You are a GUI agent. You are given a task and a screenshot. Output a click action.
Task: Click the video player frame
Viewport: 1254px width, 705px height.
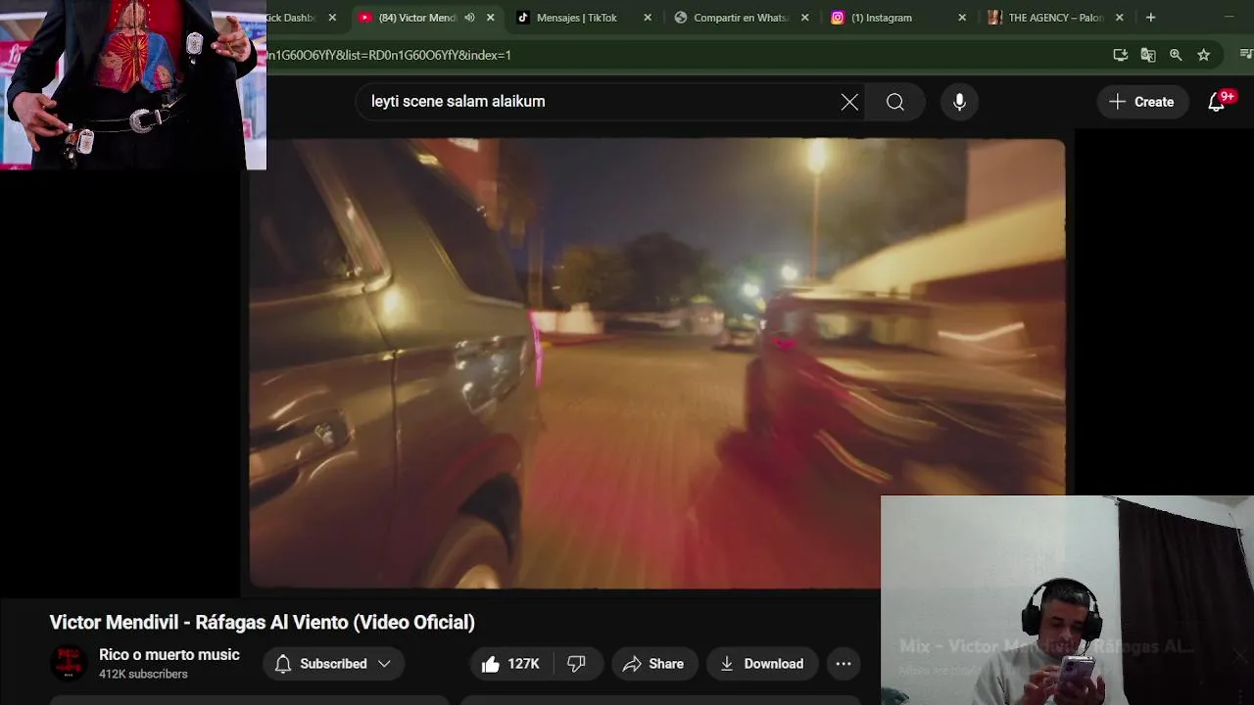(656, 363)
